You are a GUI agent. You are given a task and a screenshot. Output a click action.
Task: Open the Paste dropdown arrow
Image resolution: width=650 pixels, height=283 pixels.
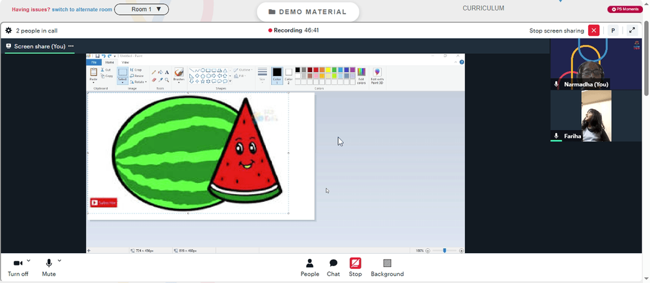point(94,81)
